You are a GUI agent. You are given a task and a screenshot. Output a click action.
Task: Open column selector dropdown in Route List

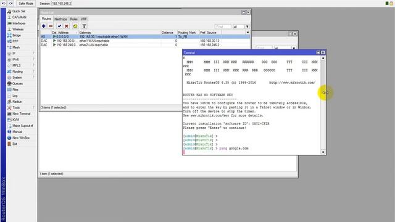[x=247, y=33]
